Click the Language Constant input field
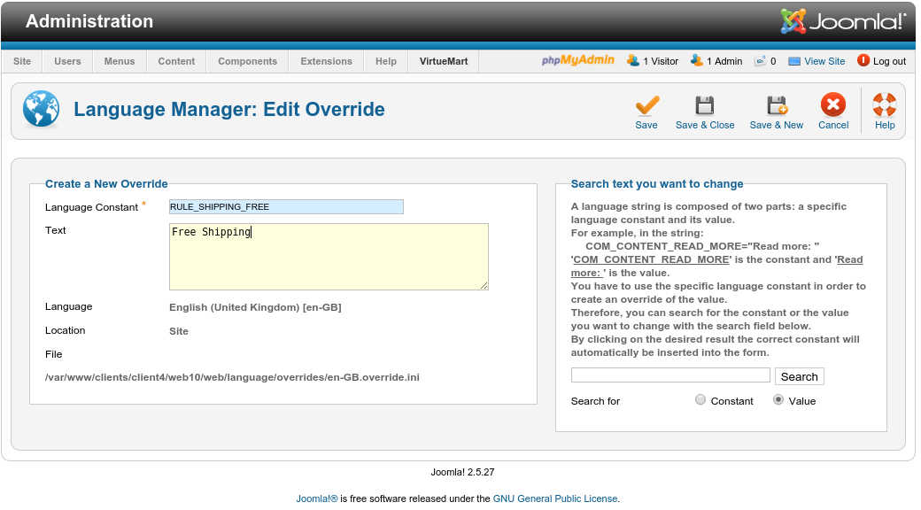The image size is (921, 510). 286,207
